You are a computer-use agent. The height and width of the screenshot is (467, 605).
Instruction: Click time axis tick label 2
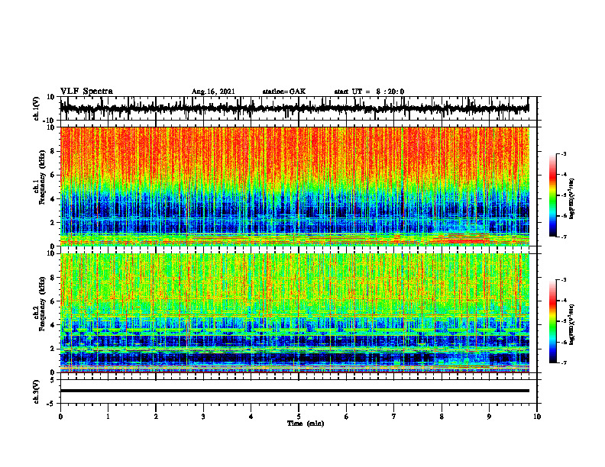pos(156,417)
